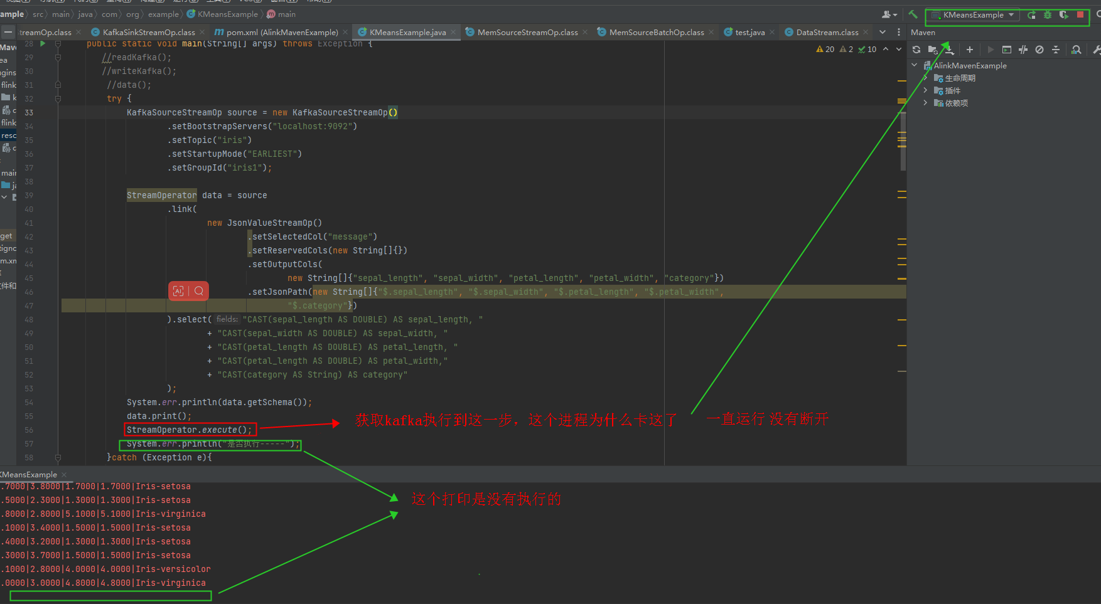Click the warnings count indicator showing 20
This screenshot has height=604, width=1101.
[825, 50]
